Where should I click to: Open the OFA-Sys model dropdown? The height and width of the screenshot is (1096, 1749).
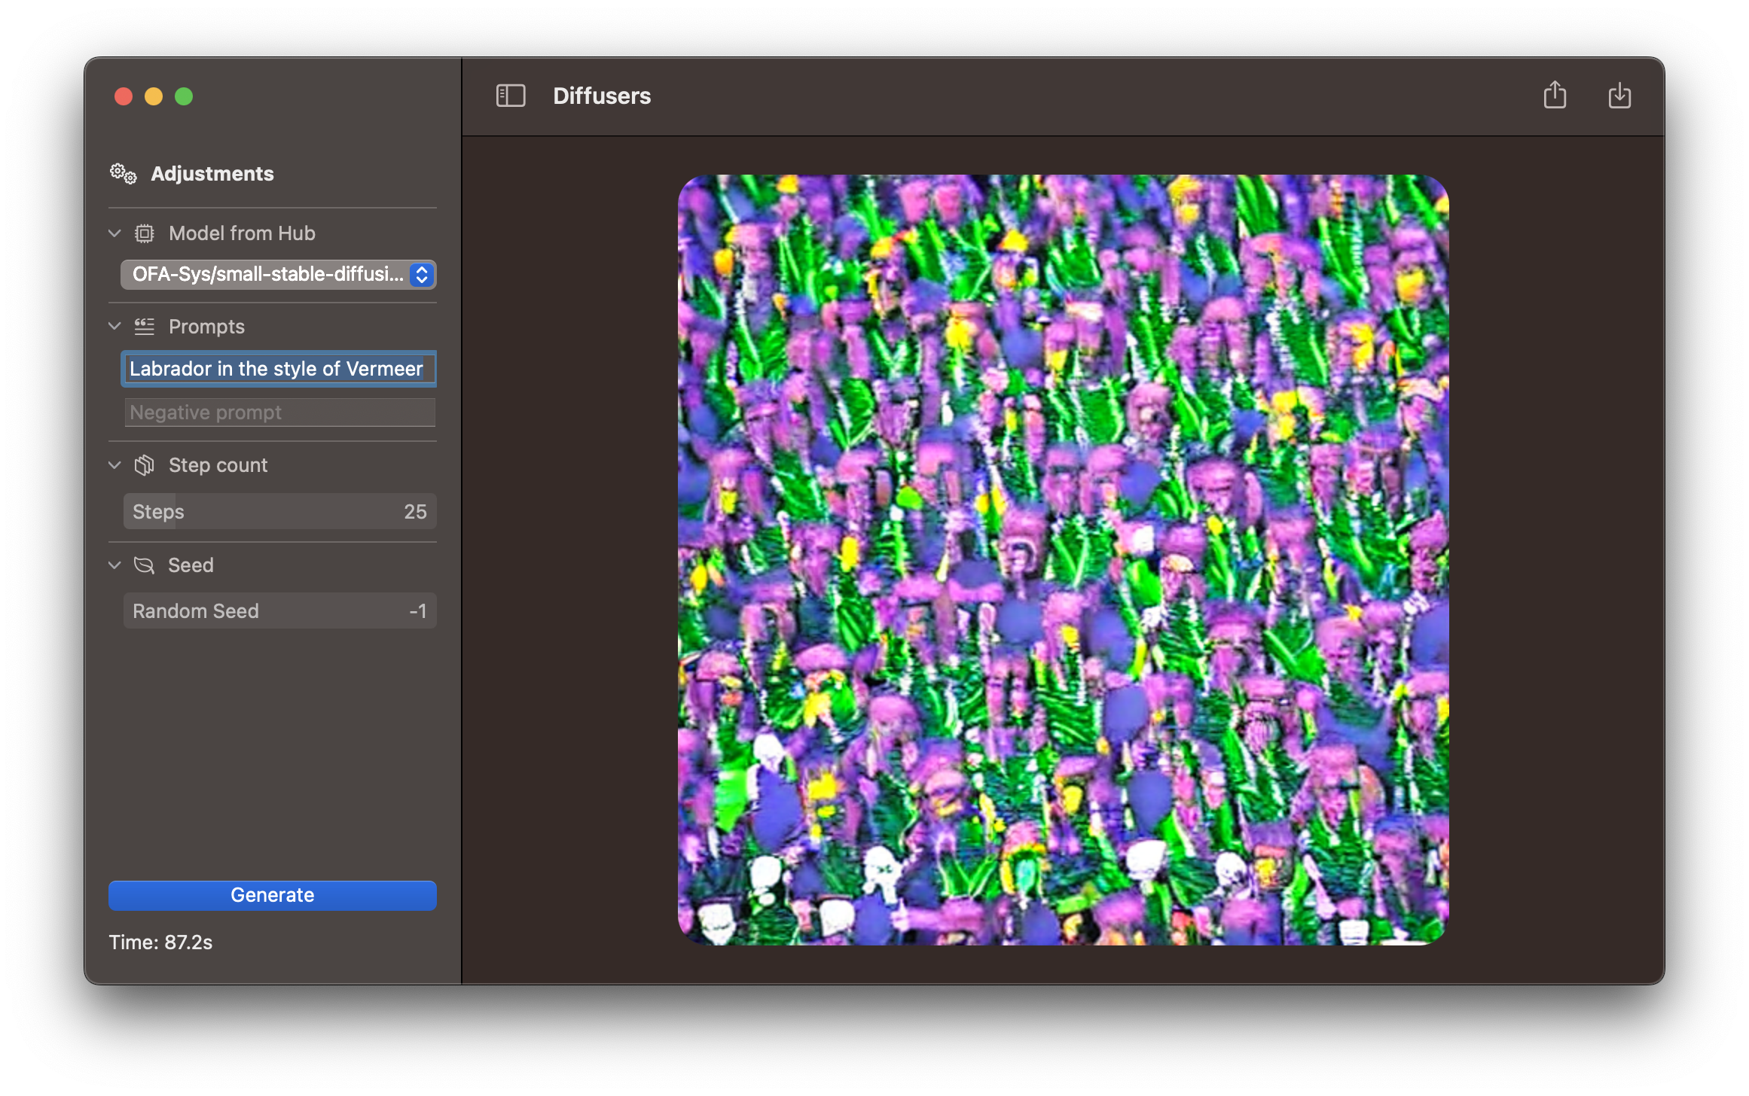tap(279, 275)
